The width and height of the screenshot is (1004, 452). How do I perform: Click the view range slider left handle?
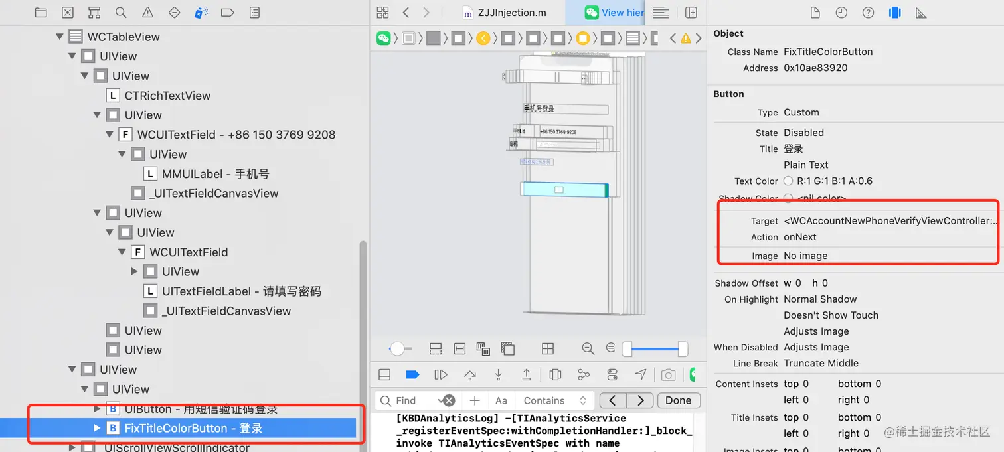pos(627,349)
